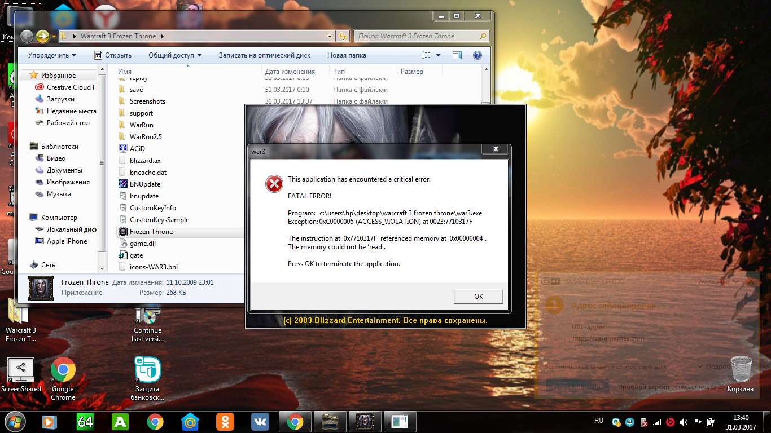771x433 pixels.
Task: Close the war3 fatal error dialog
Action: [x=496, y=149]
